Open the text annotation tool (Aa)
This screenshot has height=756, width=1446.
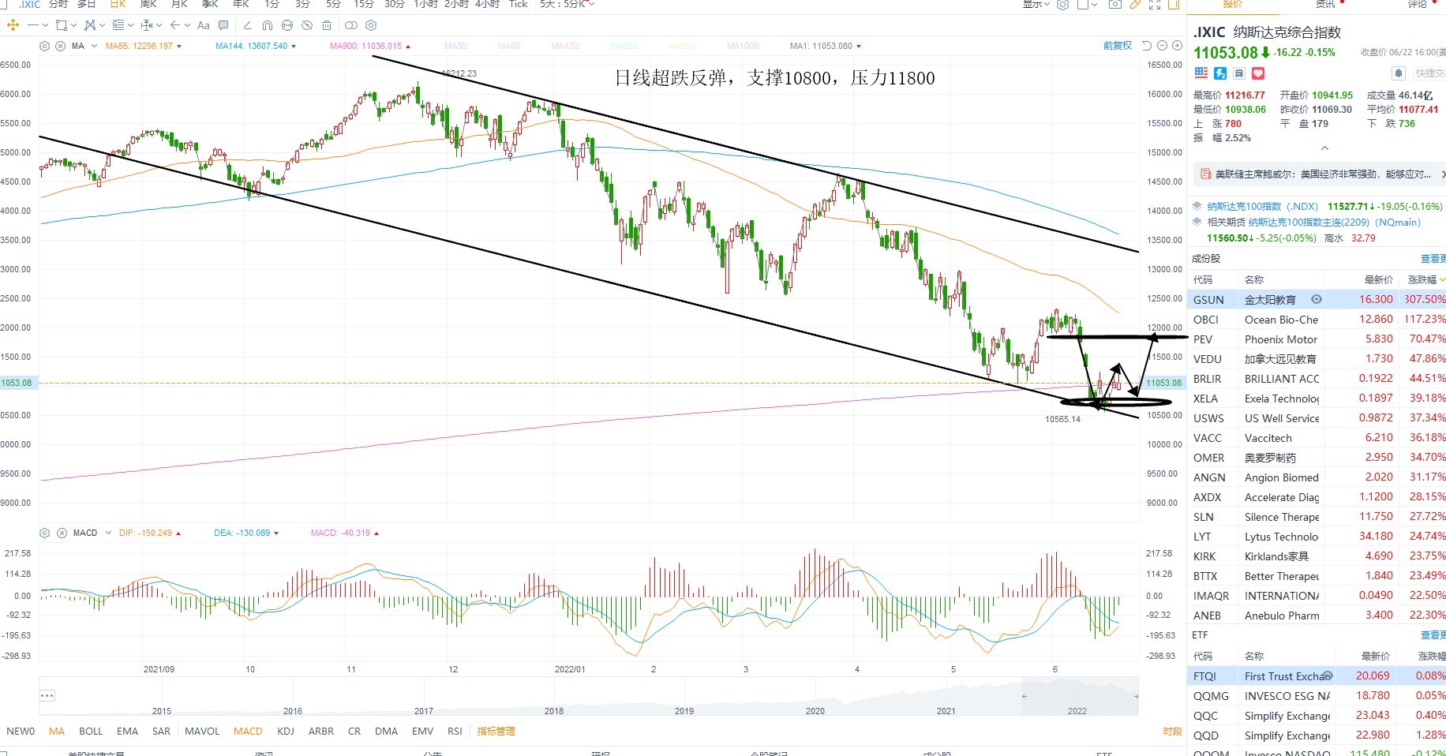click(x=204, y=25)
